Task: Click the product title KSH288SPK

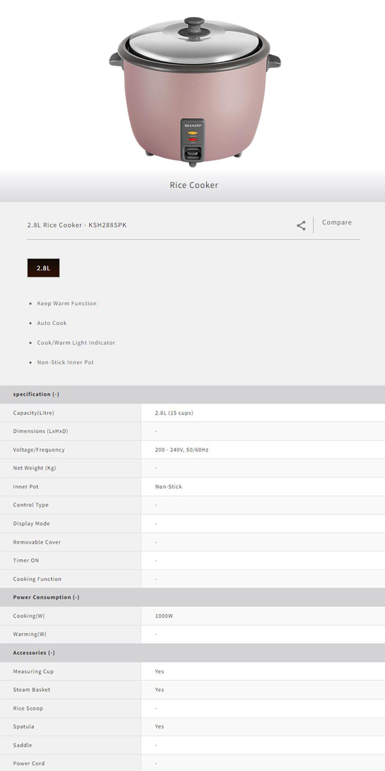Action: tap(77, 225)
